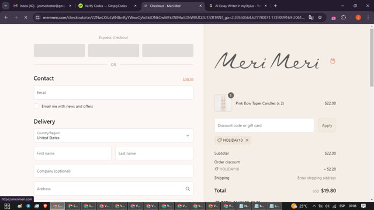
Task: Click the shopping bag cart icon
Action: pyautogui.click(x=333, y=61)
